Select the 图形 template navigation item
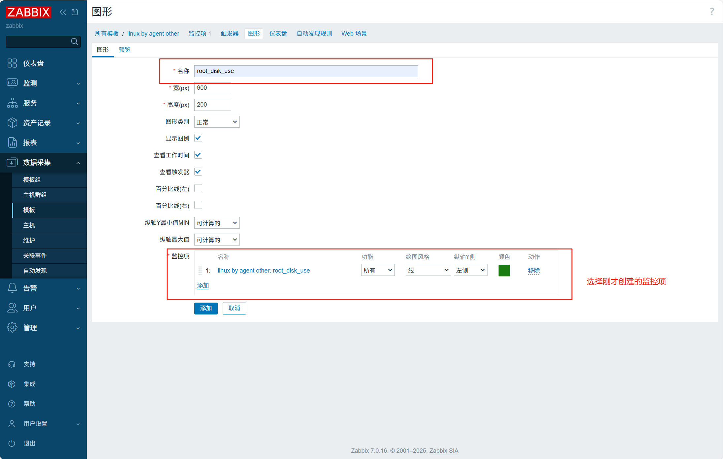Image resolution: width=723 pixels, height=459 pixels. pyautogui.click(x=254, y=33)
